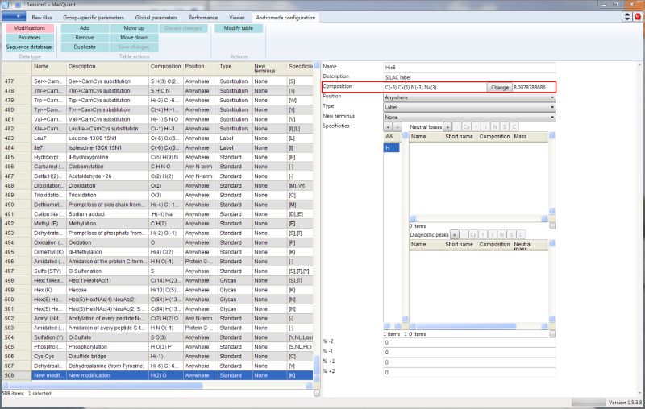Select the New modification row 508

[x=157, y=375]
